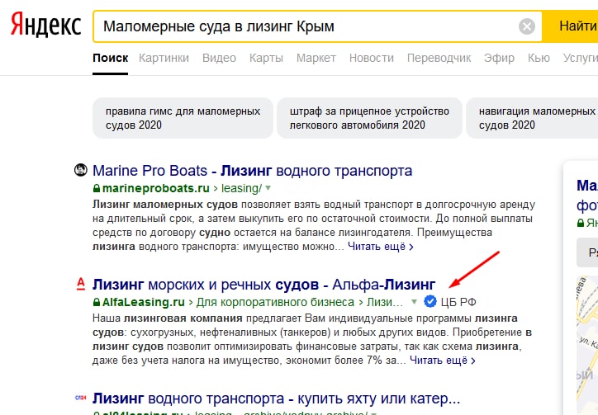The height and width of the screenshot is (415, 598).
Task: Open 'Для корпоративного бизнеса' breadcrumb
Action: pyautogui.click(x=275, y=302)
